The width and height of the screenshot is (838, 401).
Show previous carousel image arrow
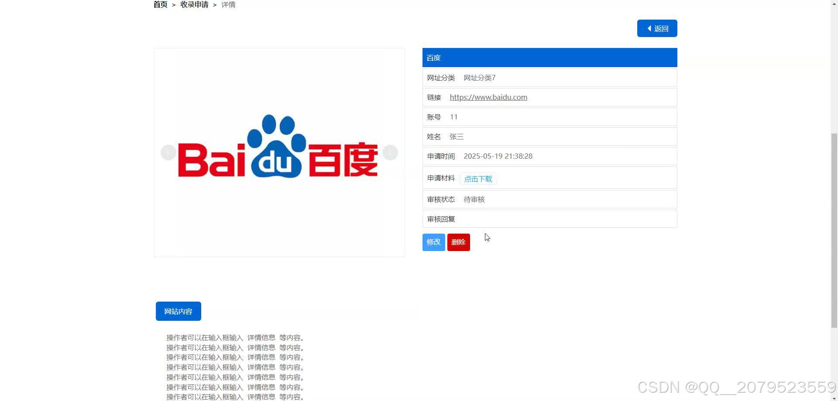pos(168,153)
